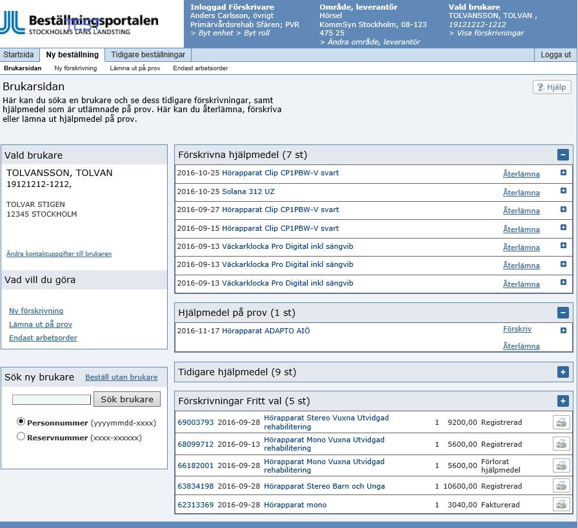Click the Logga ut button

(555, 55)
